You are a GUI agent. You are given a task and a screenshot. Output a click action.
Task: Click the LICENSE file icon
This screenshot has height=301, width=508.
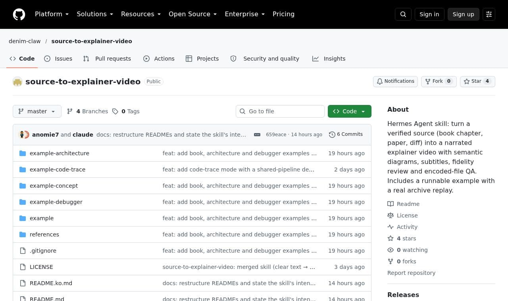tap(23, 267)
